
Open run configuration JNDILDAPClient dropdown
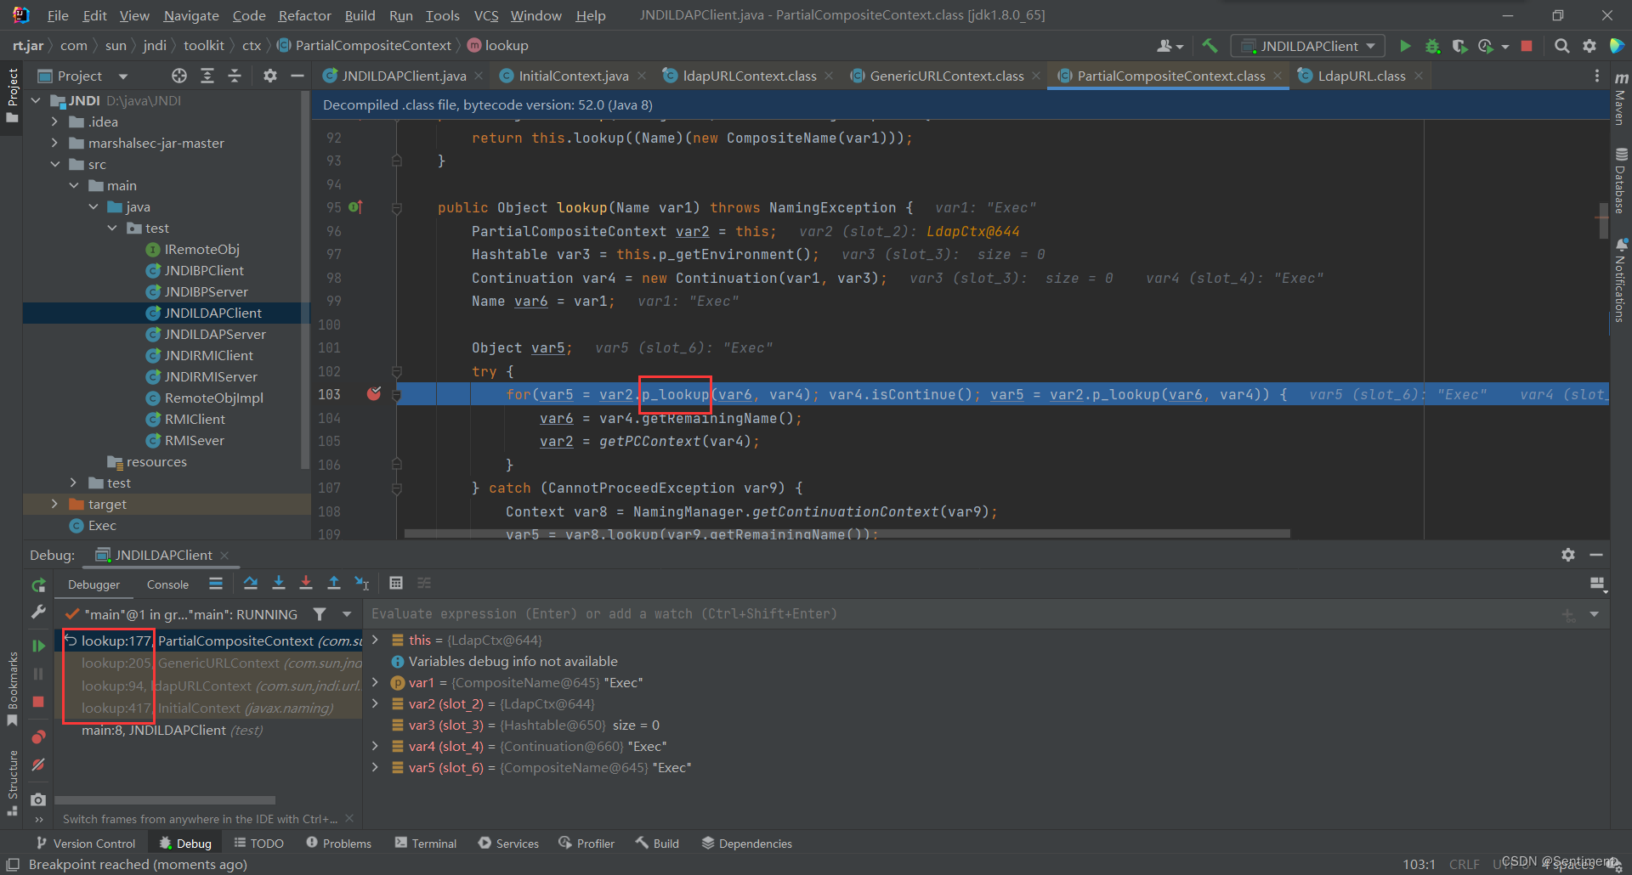coord(1309,46)
